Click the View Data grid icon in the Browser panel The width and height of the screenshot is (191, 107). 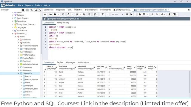coord(27,10)
